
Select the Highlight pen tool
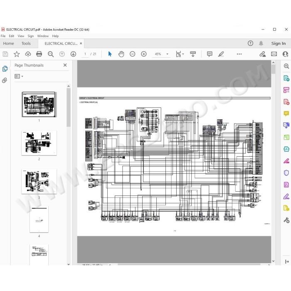coord(221,54)
